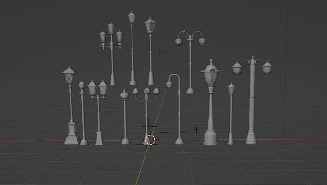The image size is (327, 185).
Task: Select the tall fluted column with two hanging lanterns
Action: pos(252,100)
